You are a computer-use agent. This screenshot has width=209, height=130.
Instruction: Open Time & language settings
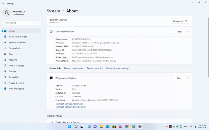22,66
